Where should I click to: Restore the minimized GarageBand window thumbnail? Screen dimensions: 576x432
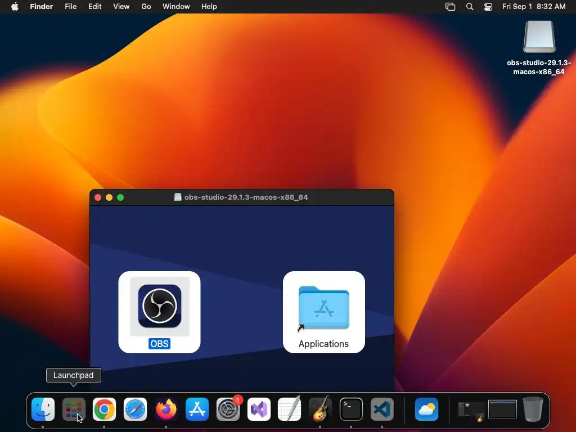click(471, 411)
